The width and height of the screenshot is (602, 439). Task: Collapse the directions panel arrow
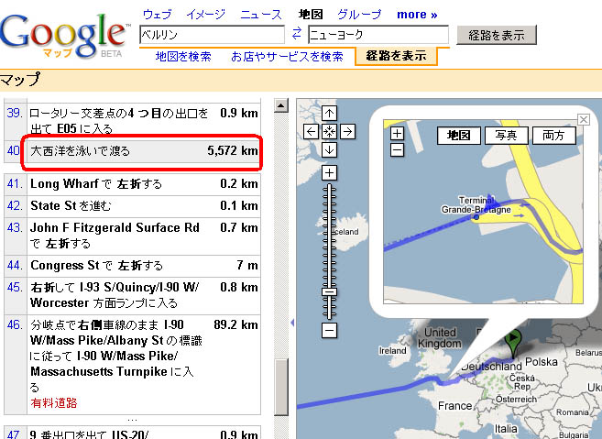[x=292, y=323]
